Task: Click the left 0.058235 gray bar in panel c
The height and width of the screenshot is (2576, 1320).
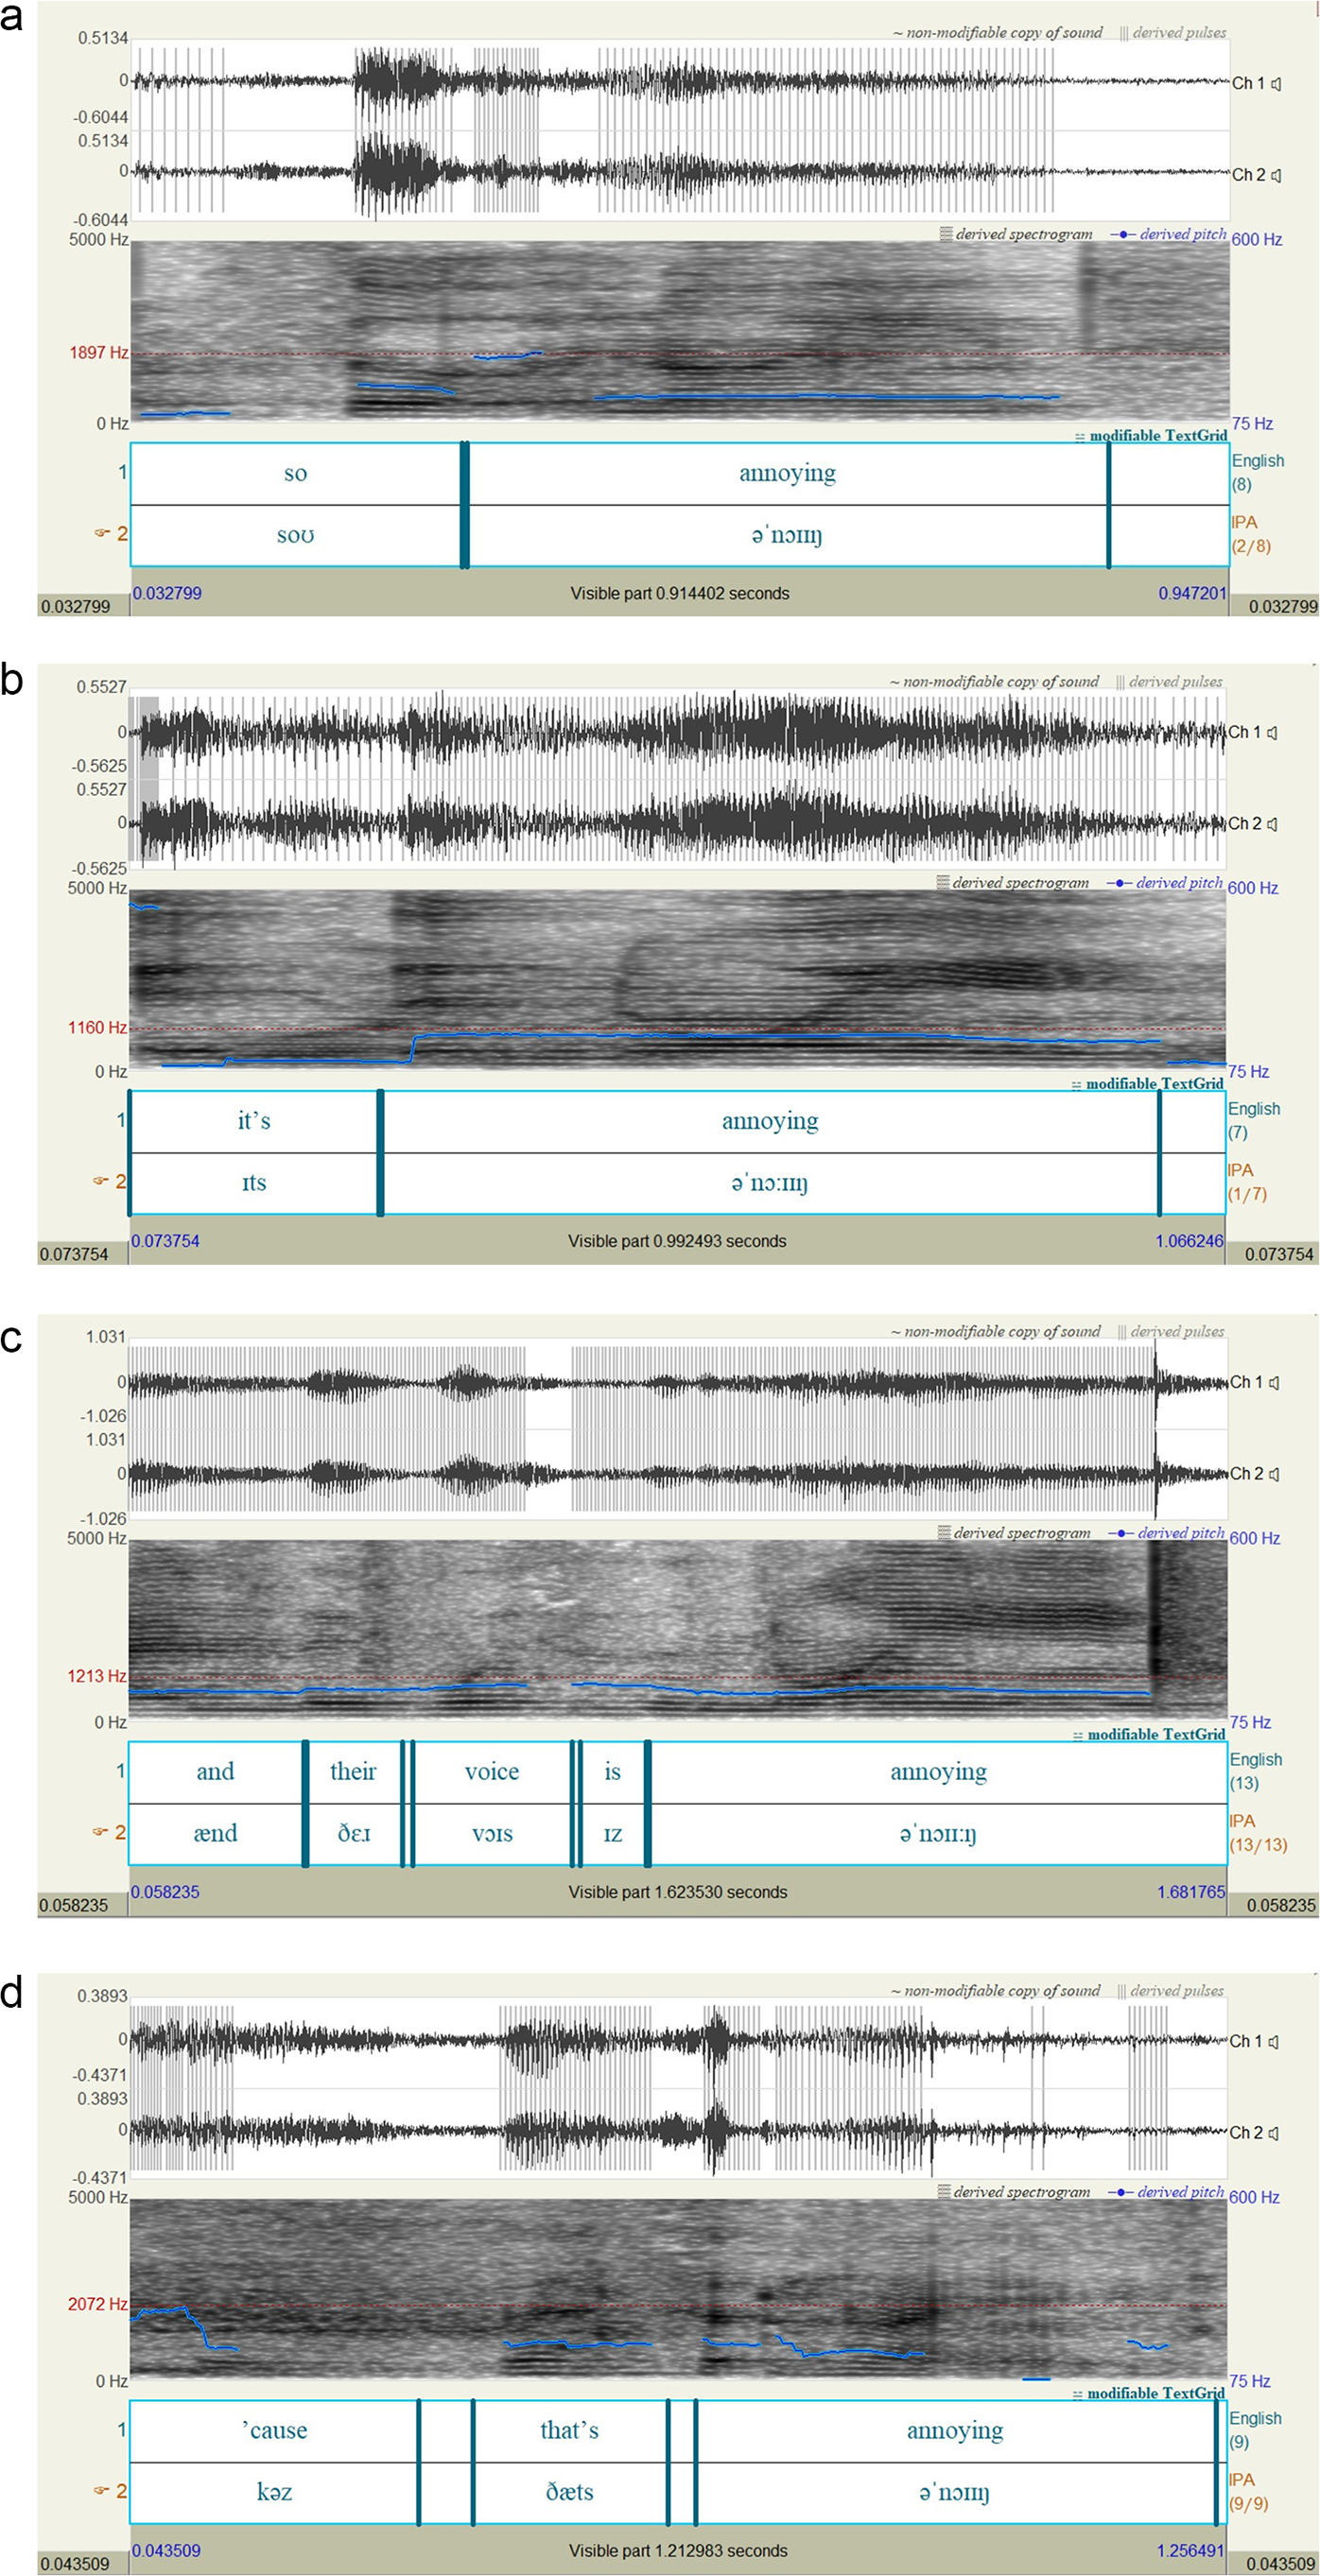Action: coord(82,1905)
